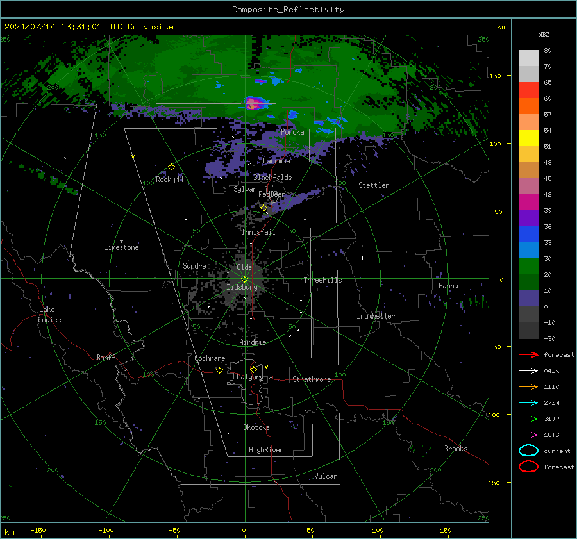577x539 pixels.
Task: Click the ThreeHills city label
Action: coord(322,280)
